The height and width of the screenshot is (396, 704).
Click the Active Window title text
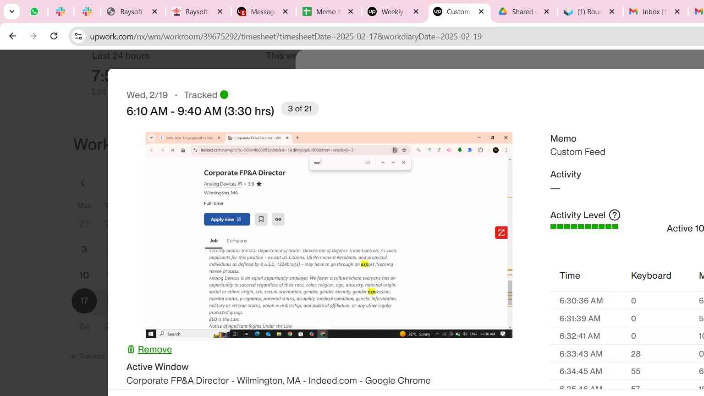[x=278, y=380]
